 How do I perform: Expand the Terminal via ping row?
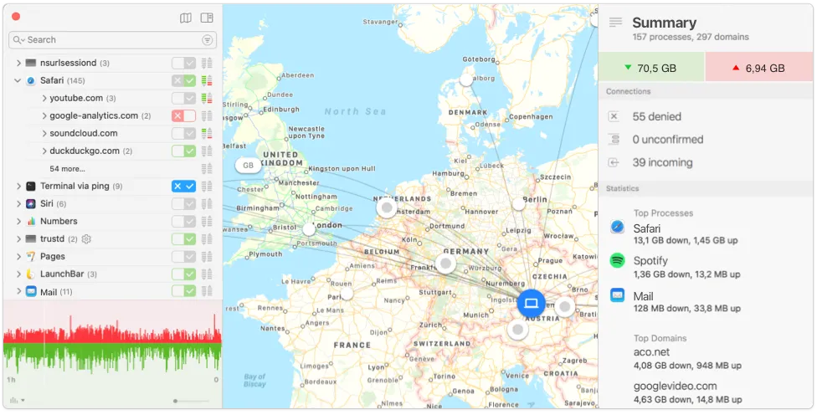[x=18, y=186]
